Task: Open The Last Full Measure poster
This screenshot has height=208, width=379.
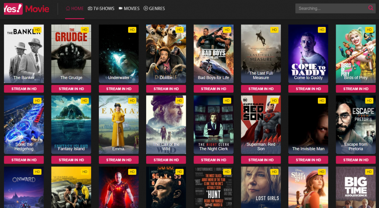Action: pos(261,54)
